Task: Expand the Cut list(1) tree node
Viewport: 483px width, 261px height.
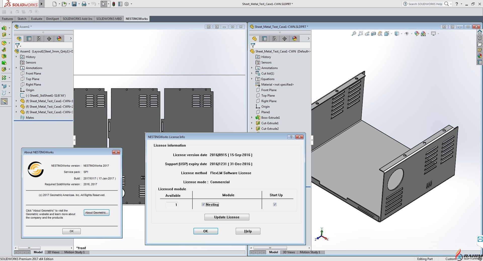Action: [252, 74]
